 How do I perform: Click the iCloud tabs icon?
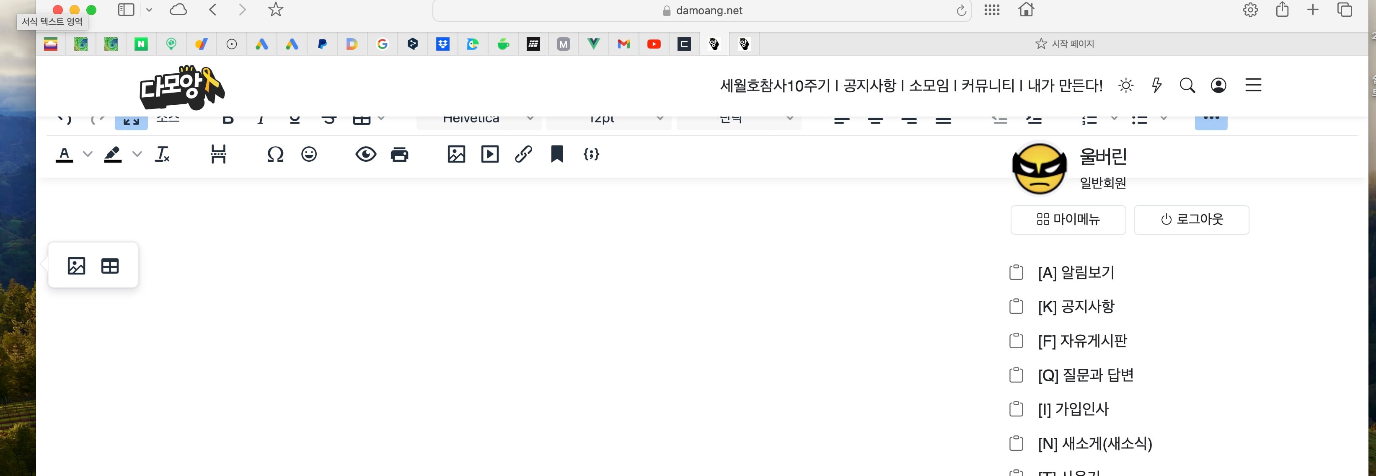point(178,10)
